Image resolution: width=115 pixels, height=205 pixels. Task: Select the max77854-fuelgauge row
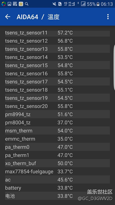[x=57, y=171]
